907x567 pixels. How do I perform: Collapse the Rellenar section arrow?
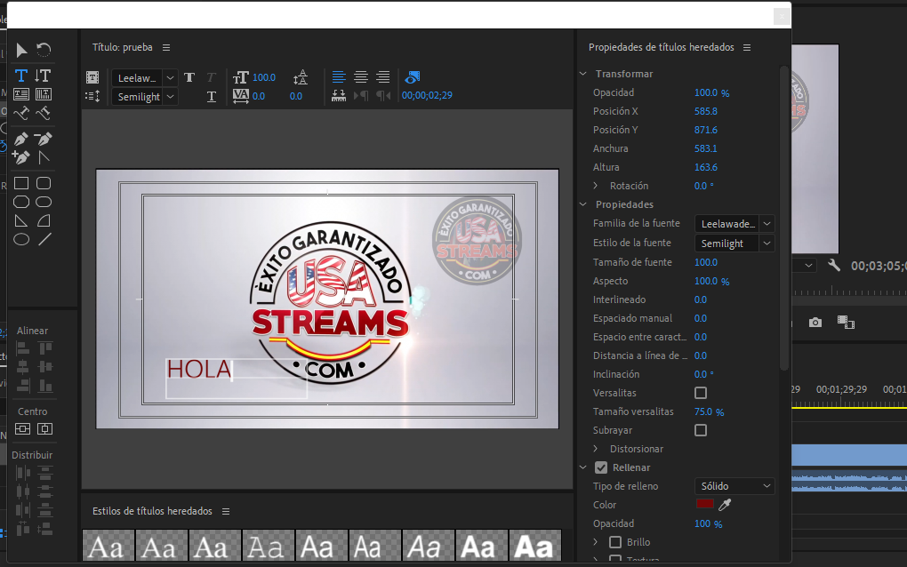point(583,467)
